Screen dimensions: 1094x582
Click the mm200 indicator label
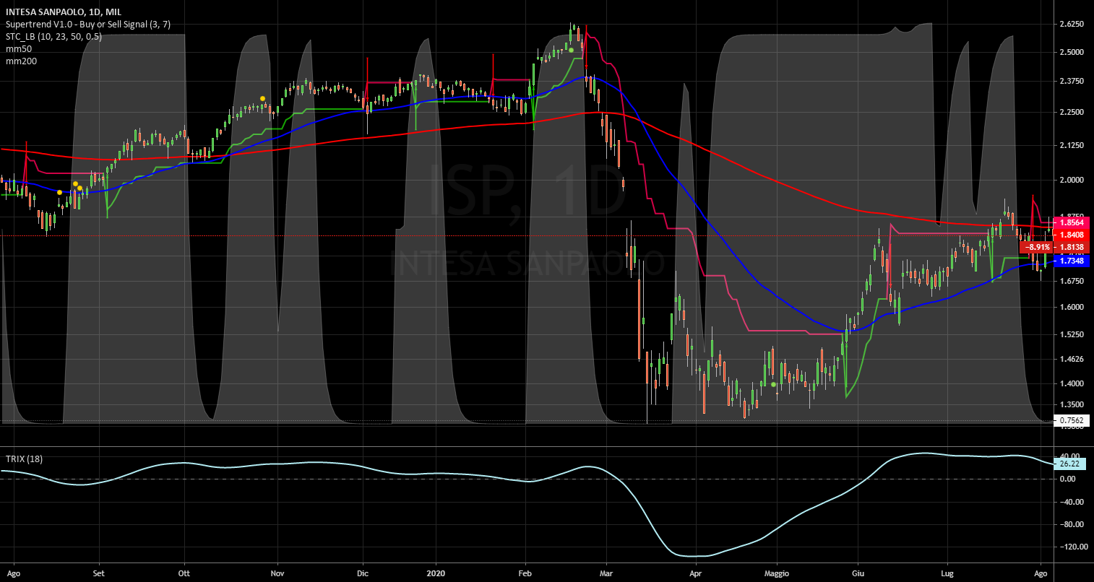coord(21,61)
